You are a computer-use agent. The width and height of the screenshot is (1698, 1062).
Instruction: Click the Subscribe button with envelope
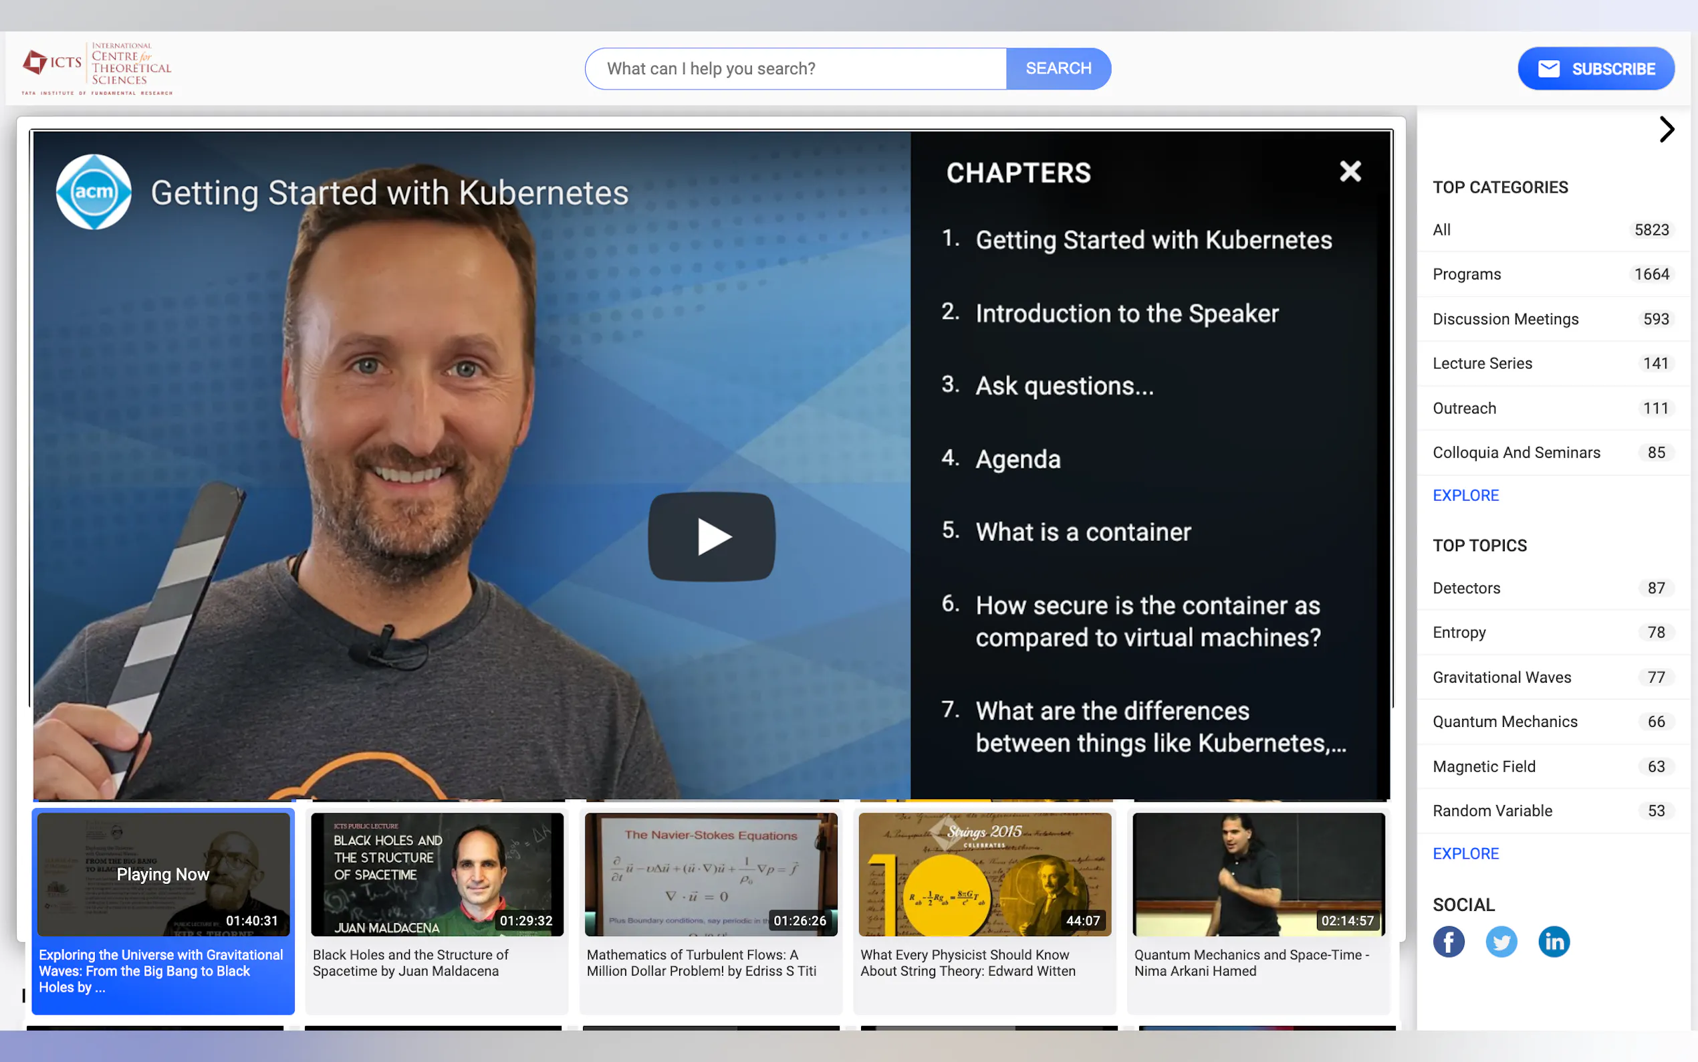[x=1596, y=69]
